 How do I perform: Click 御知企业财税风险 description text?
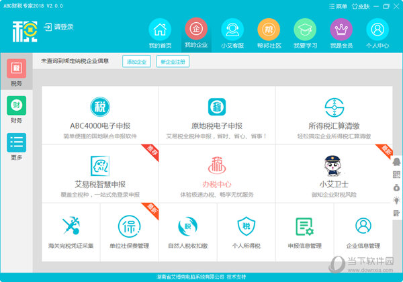click(334, 195)
